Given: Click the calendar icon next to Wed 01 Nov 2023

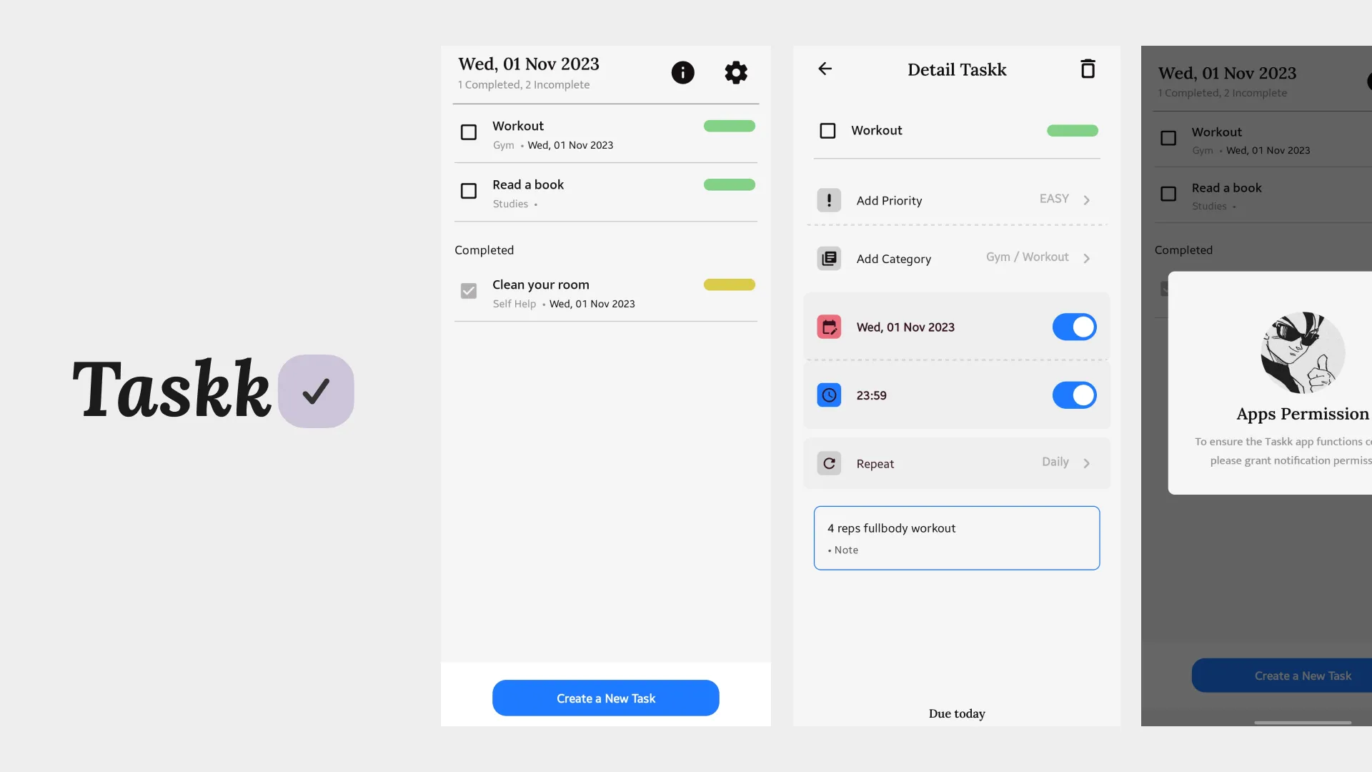Looking at the screenshot, I should pos(828,326).
